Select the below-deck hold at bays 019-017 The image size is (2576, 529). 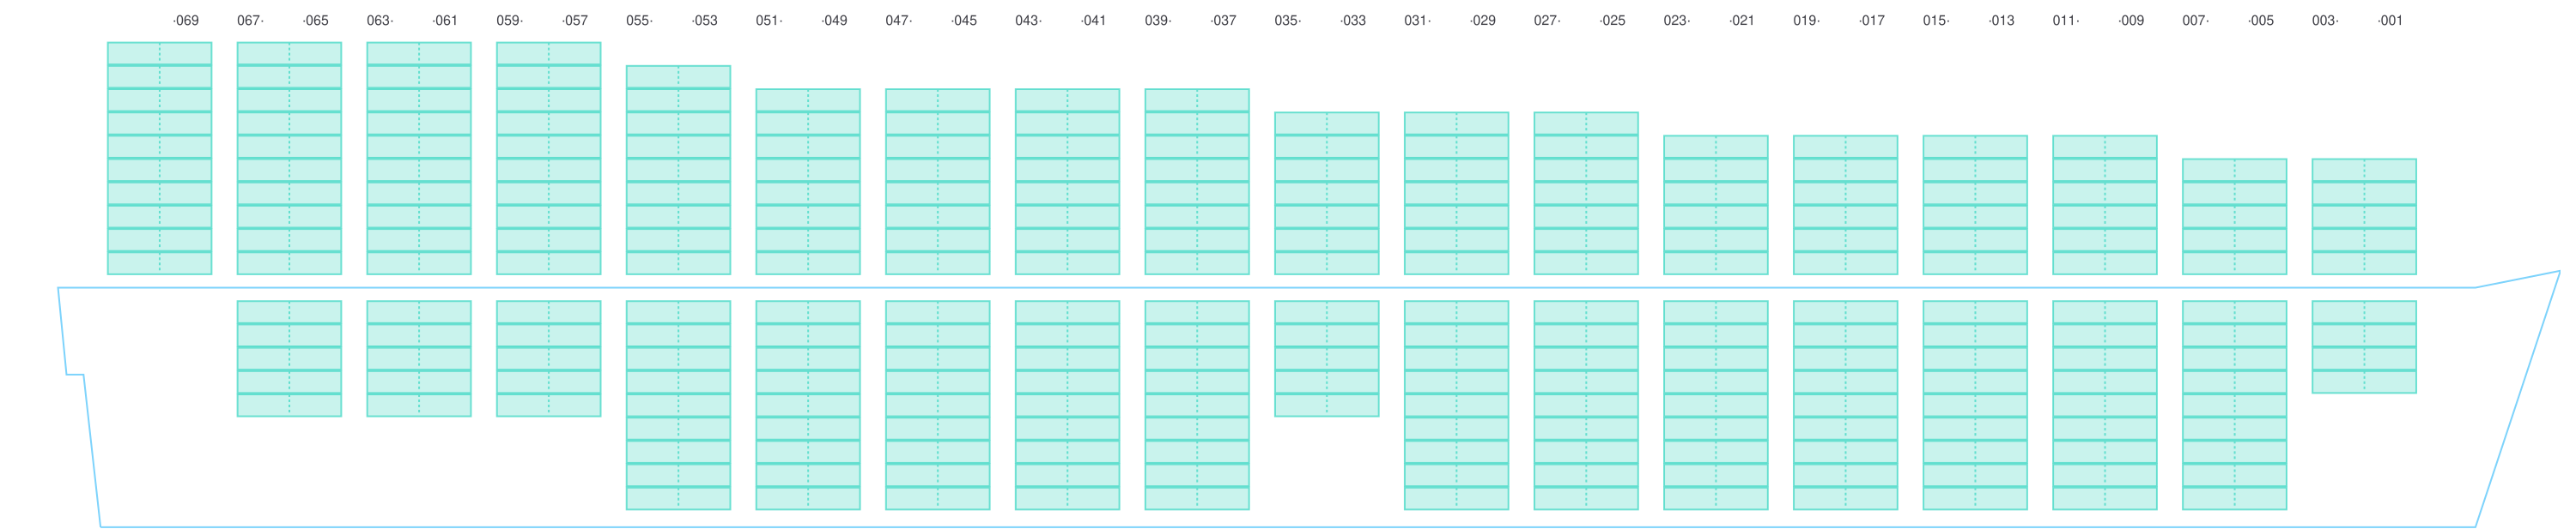click(x=1845, y=404)
